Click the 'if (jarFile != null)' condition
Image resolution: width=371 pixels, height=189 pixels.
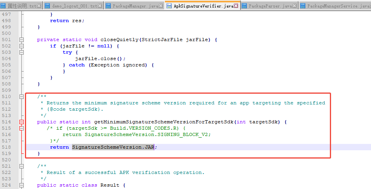point(81,46)
